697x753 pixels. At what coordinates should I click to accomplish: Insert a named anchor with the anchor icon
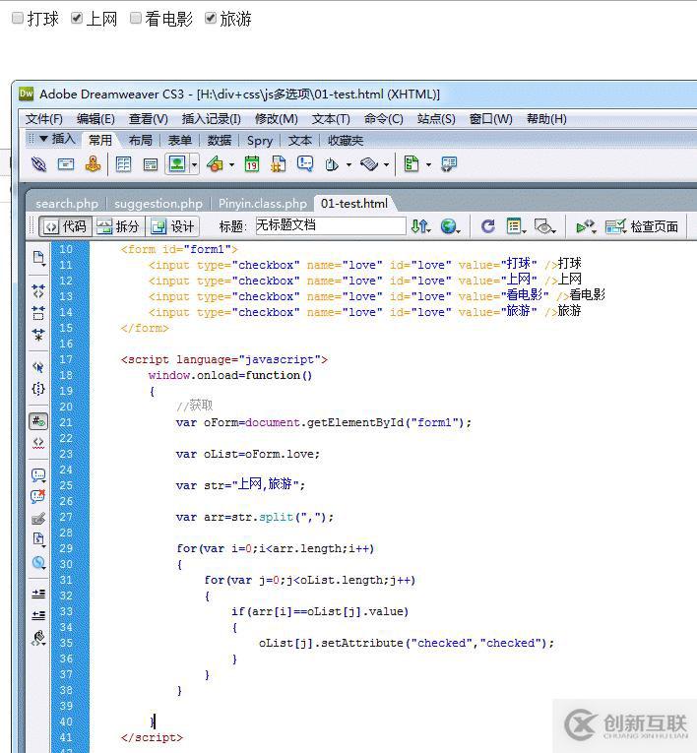(93, 164)
